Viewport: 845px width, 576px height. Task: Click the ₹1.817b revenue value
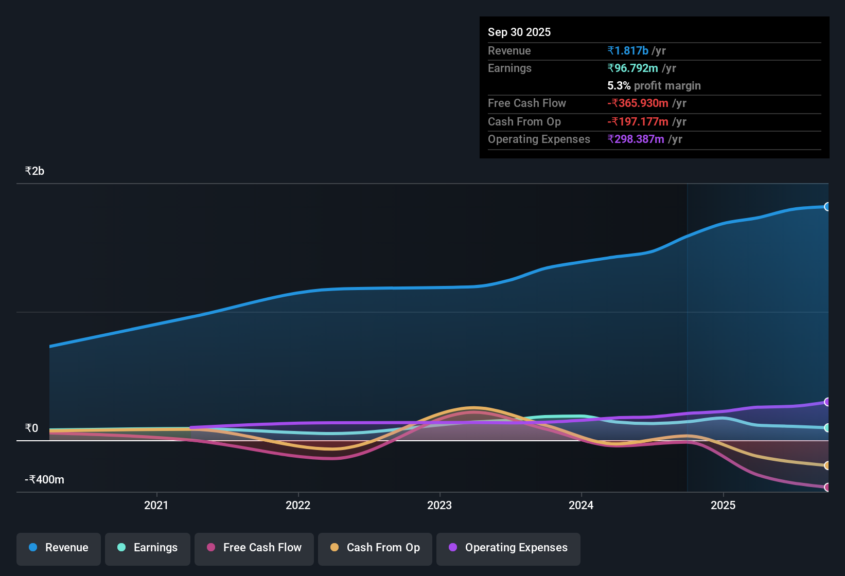pyautogui.click(x=628, y=50)
